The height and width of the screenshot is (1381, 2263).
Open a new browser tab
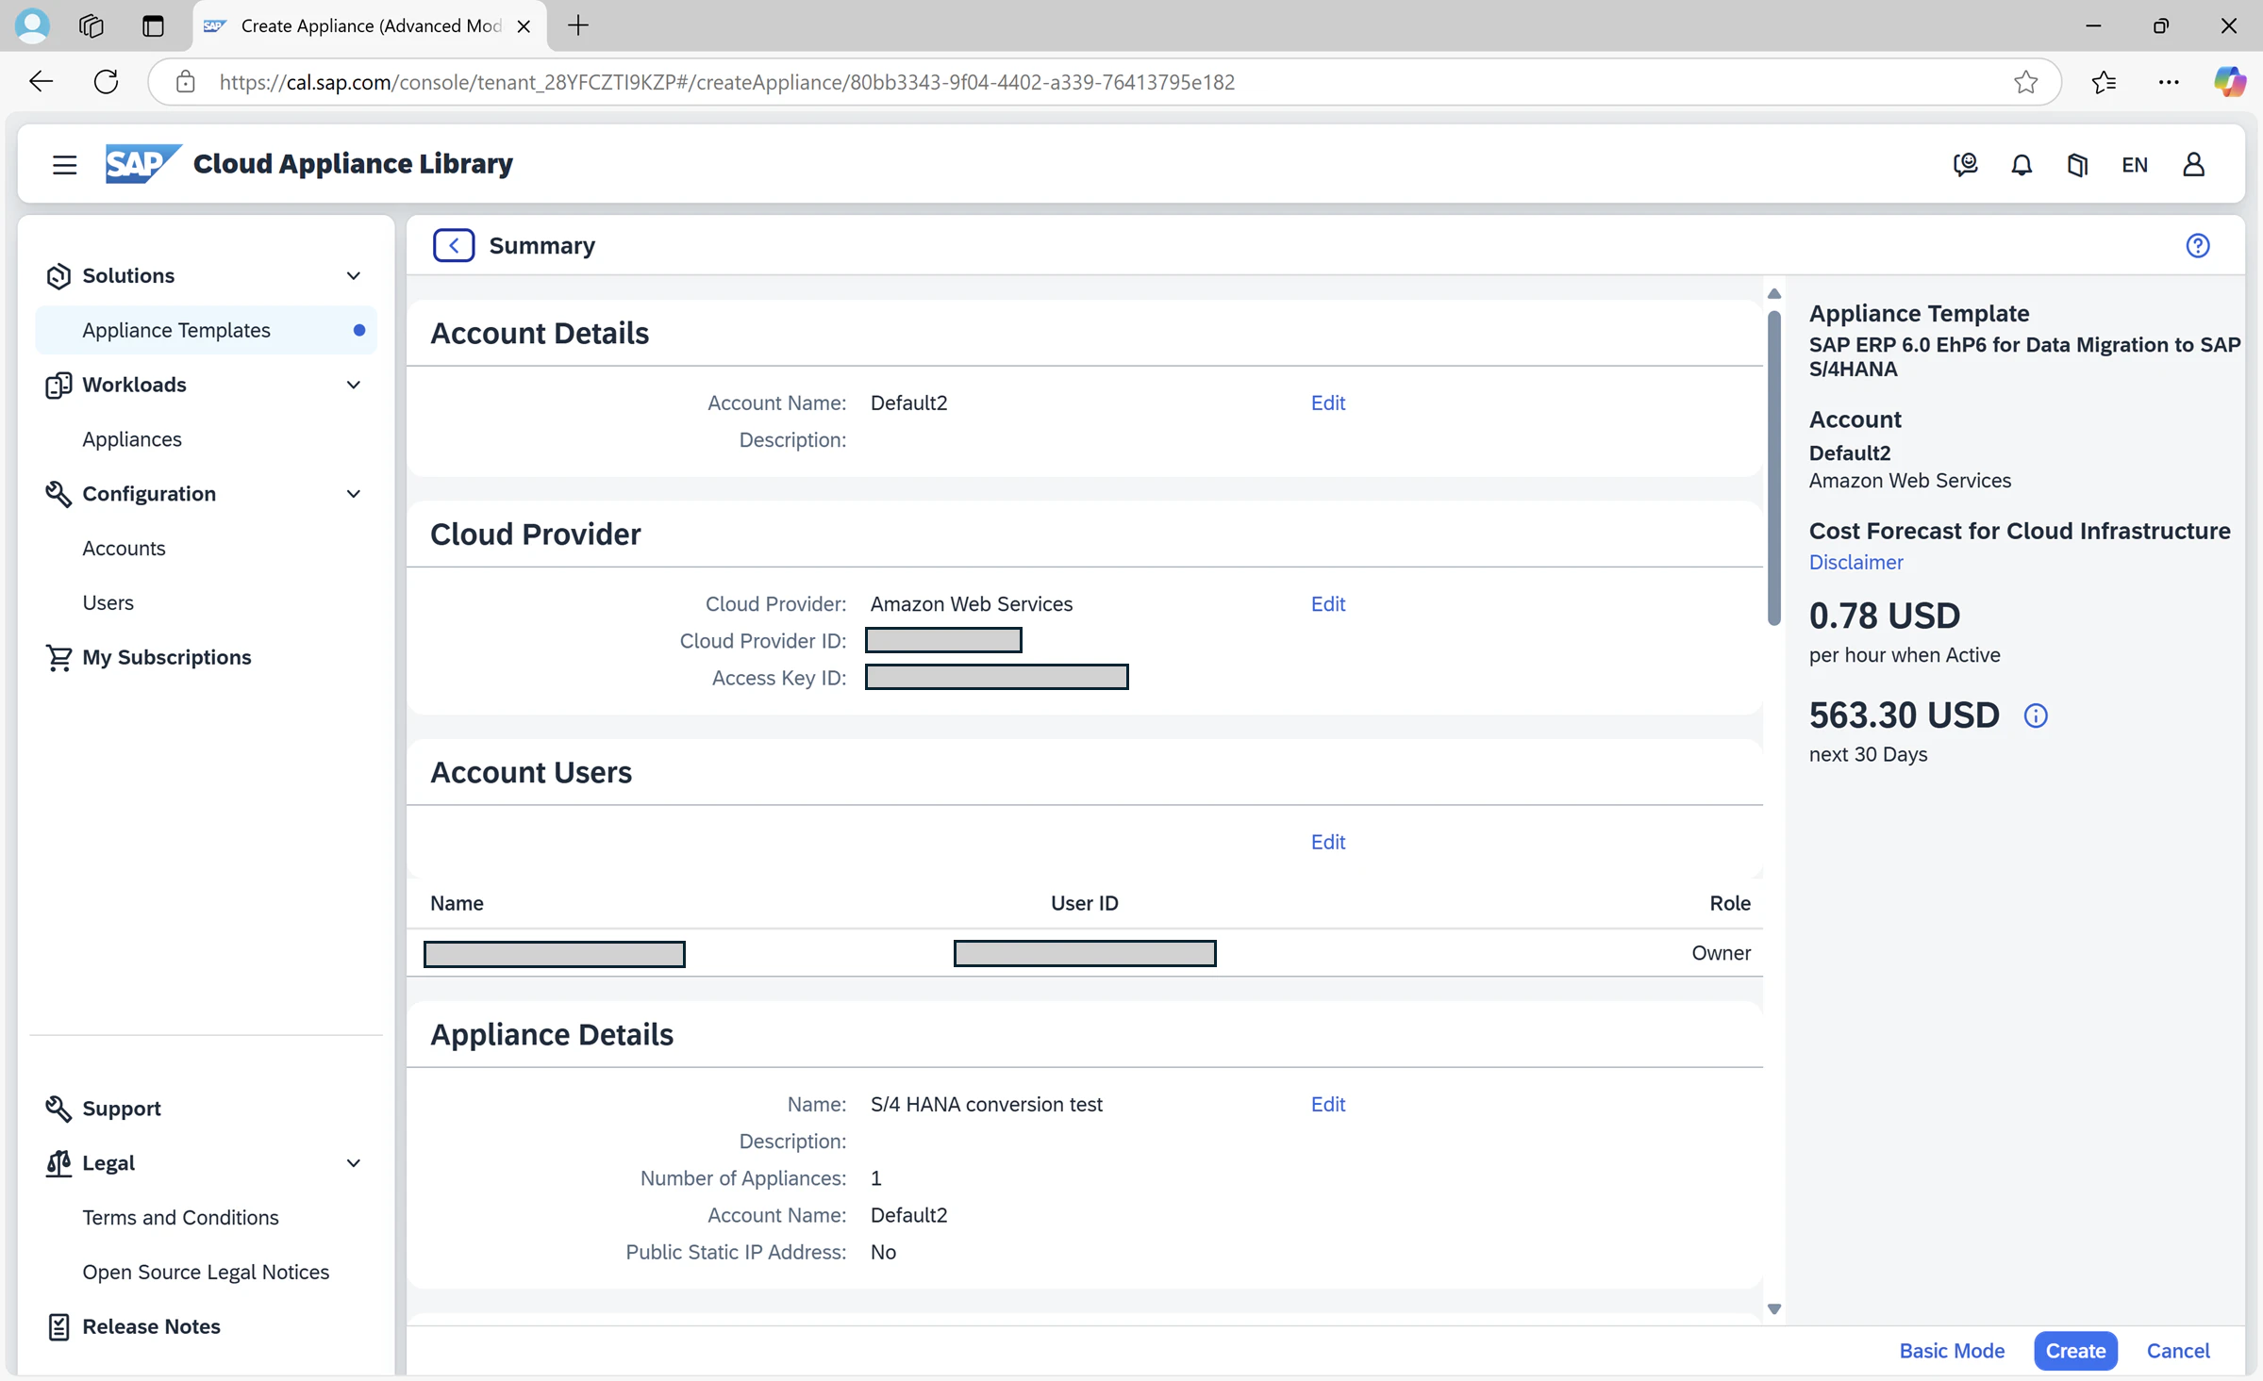(x=578, y=25)
